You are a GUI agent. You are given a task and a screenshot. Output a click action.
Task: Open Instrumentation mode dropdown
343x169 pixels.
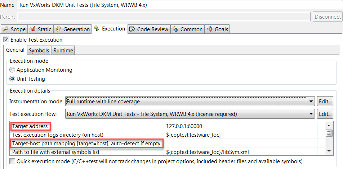tap(190, 101)
